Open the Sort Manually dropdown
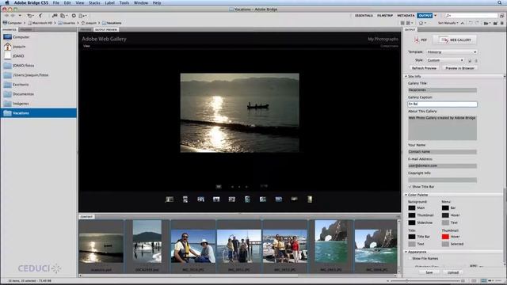The width and height of the screenshot is (507, 285). point(448,23)
